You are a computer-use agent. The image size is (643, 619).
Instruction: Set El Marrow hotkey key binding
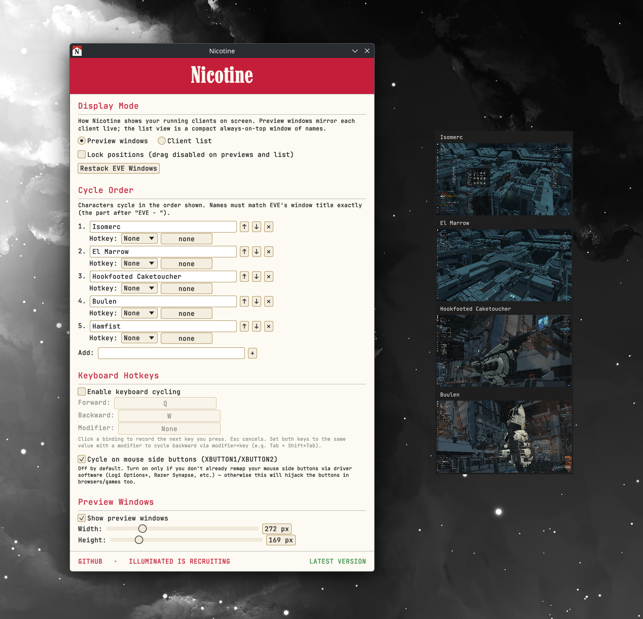tap(187, 264)
